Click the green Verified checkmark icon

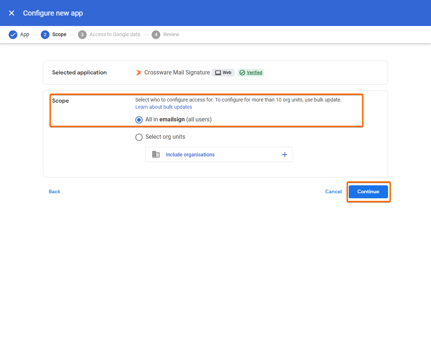pyautogui.click(x=242, y=73)
